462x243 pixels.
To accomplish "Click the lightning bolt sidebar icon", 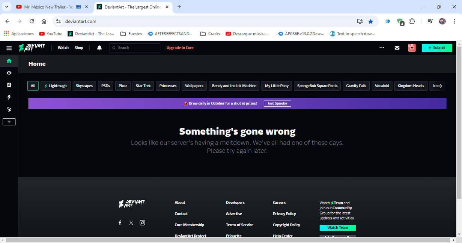I will pyautogui.click(x=9, y=97).
